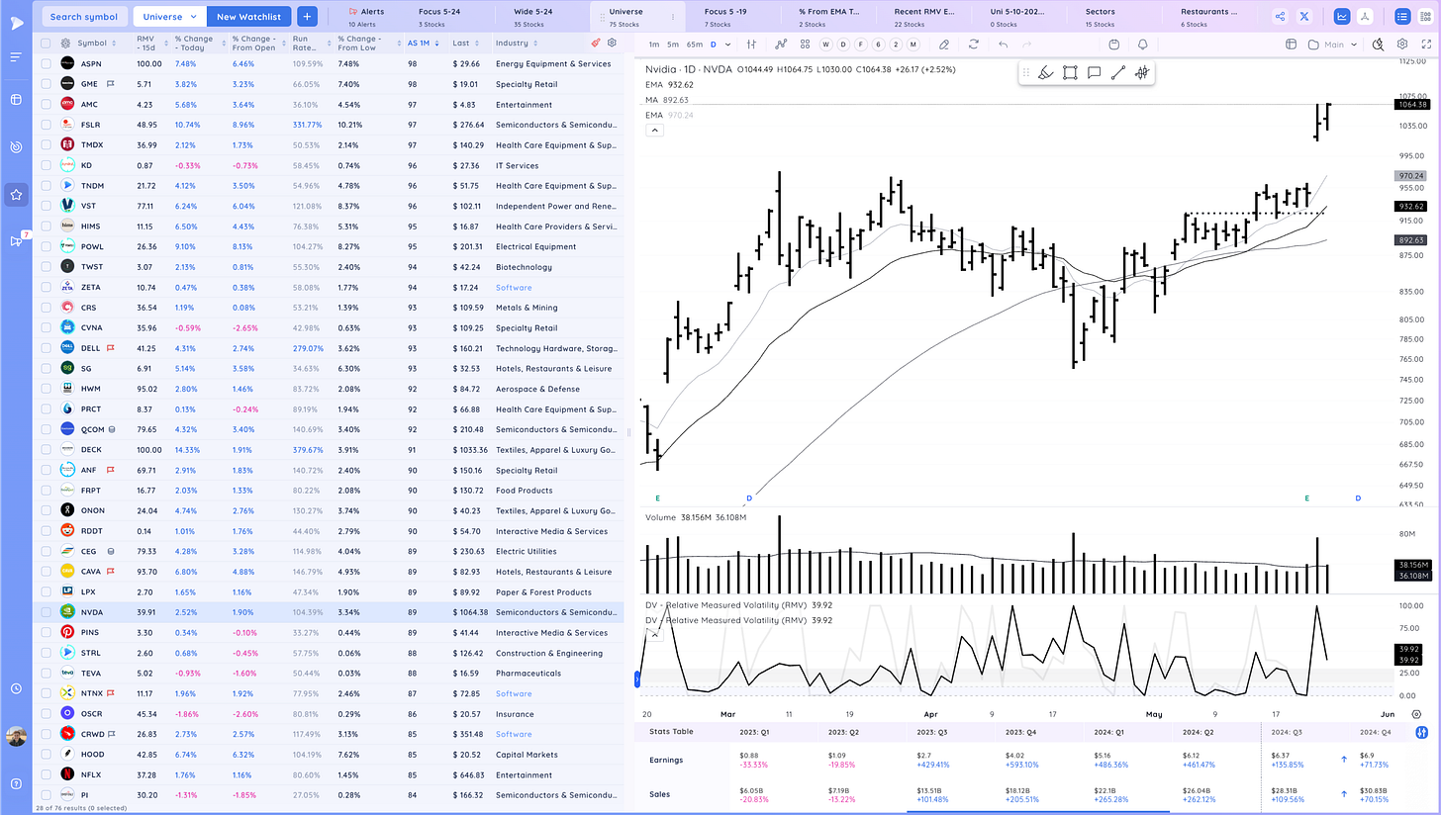The width and height of the screenshot is (1441, 815).
Task: Open the Universe watchlist dropdown
Action: 169,17
